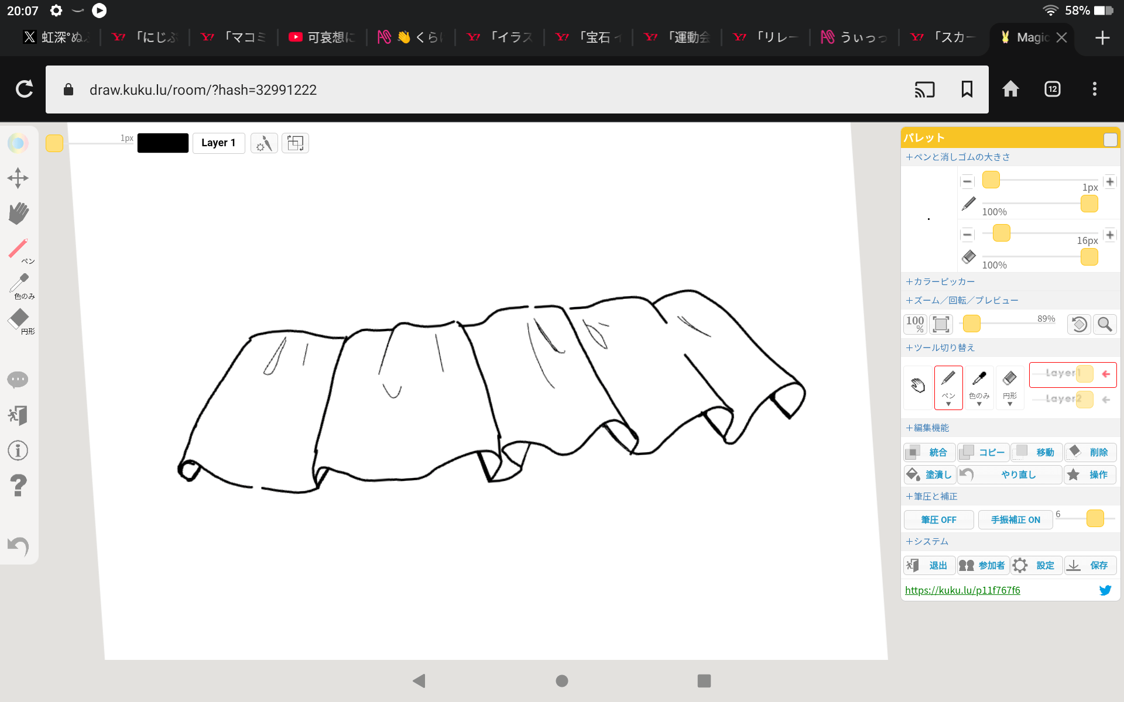Collapse the 編集機能 section header
The height and width of the screenshot is (702, 1124).
pos(927,428)
